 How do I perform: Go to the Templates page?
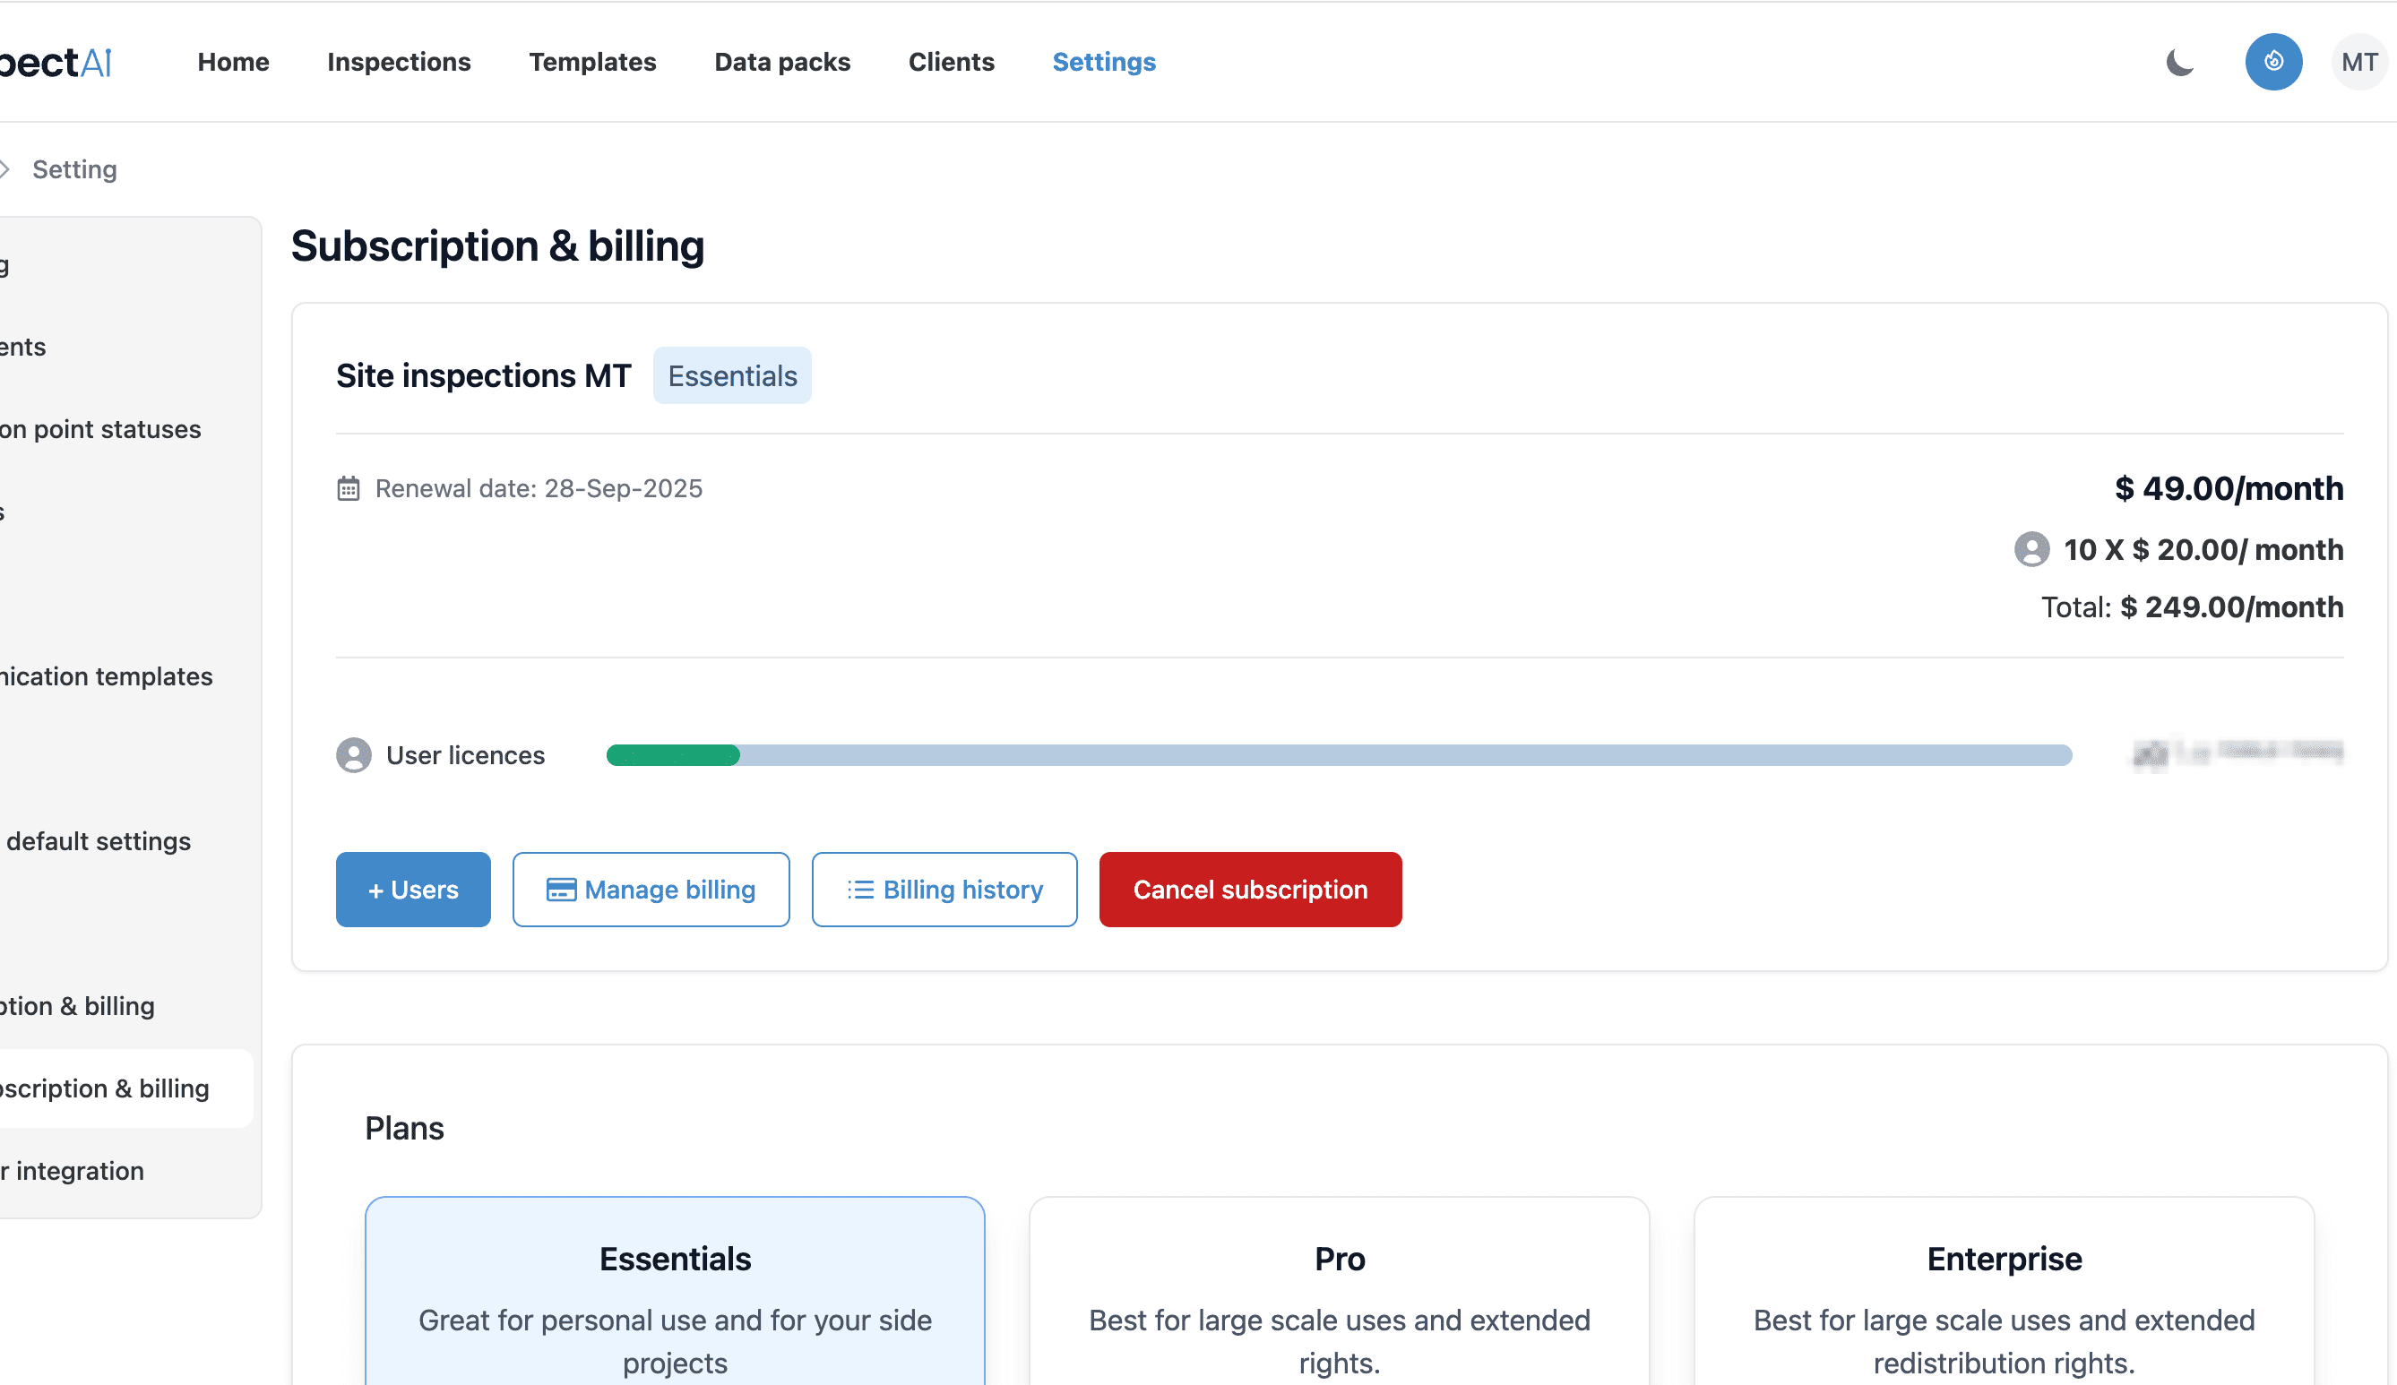pyautogui.click(x=591, y=62)
